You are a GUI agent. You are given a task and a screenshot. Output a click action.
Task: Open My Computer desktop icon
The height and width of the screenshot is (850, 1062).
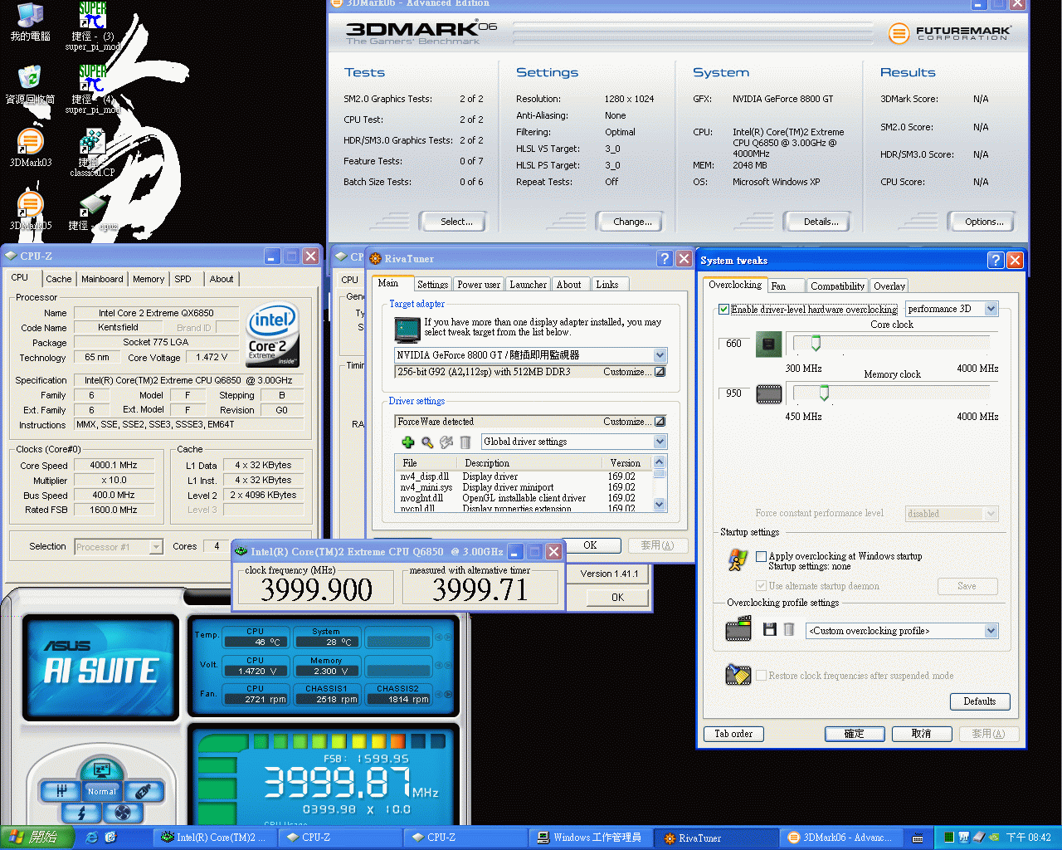click(31, 22)
